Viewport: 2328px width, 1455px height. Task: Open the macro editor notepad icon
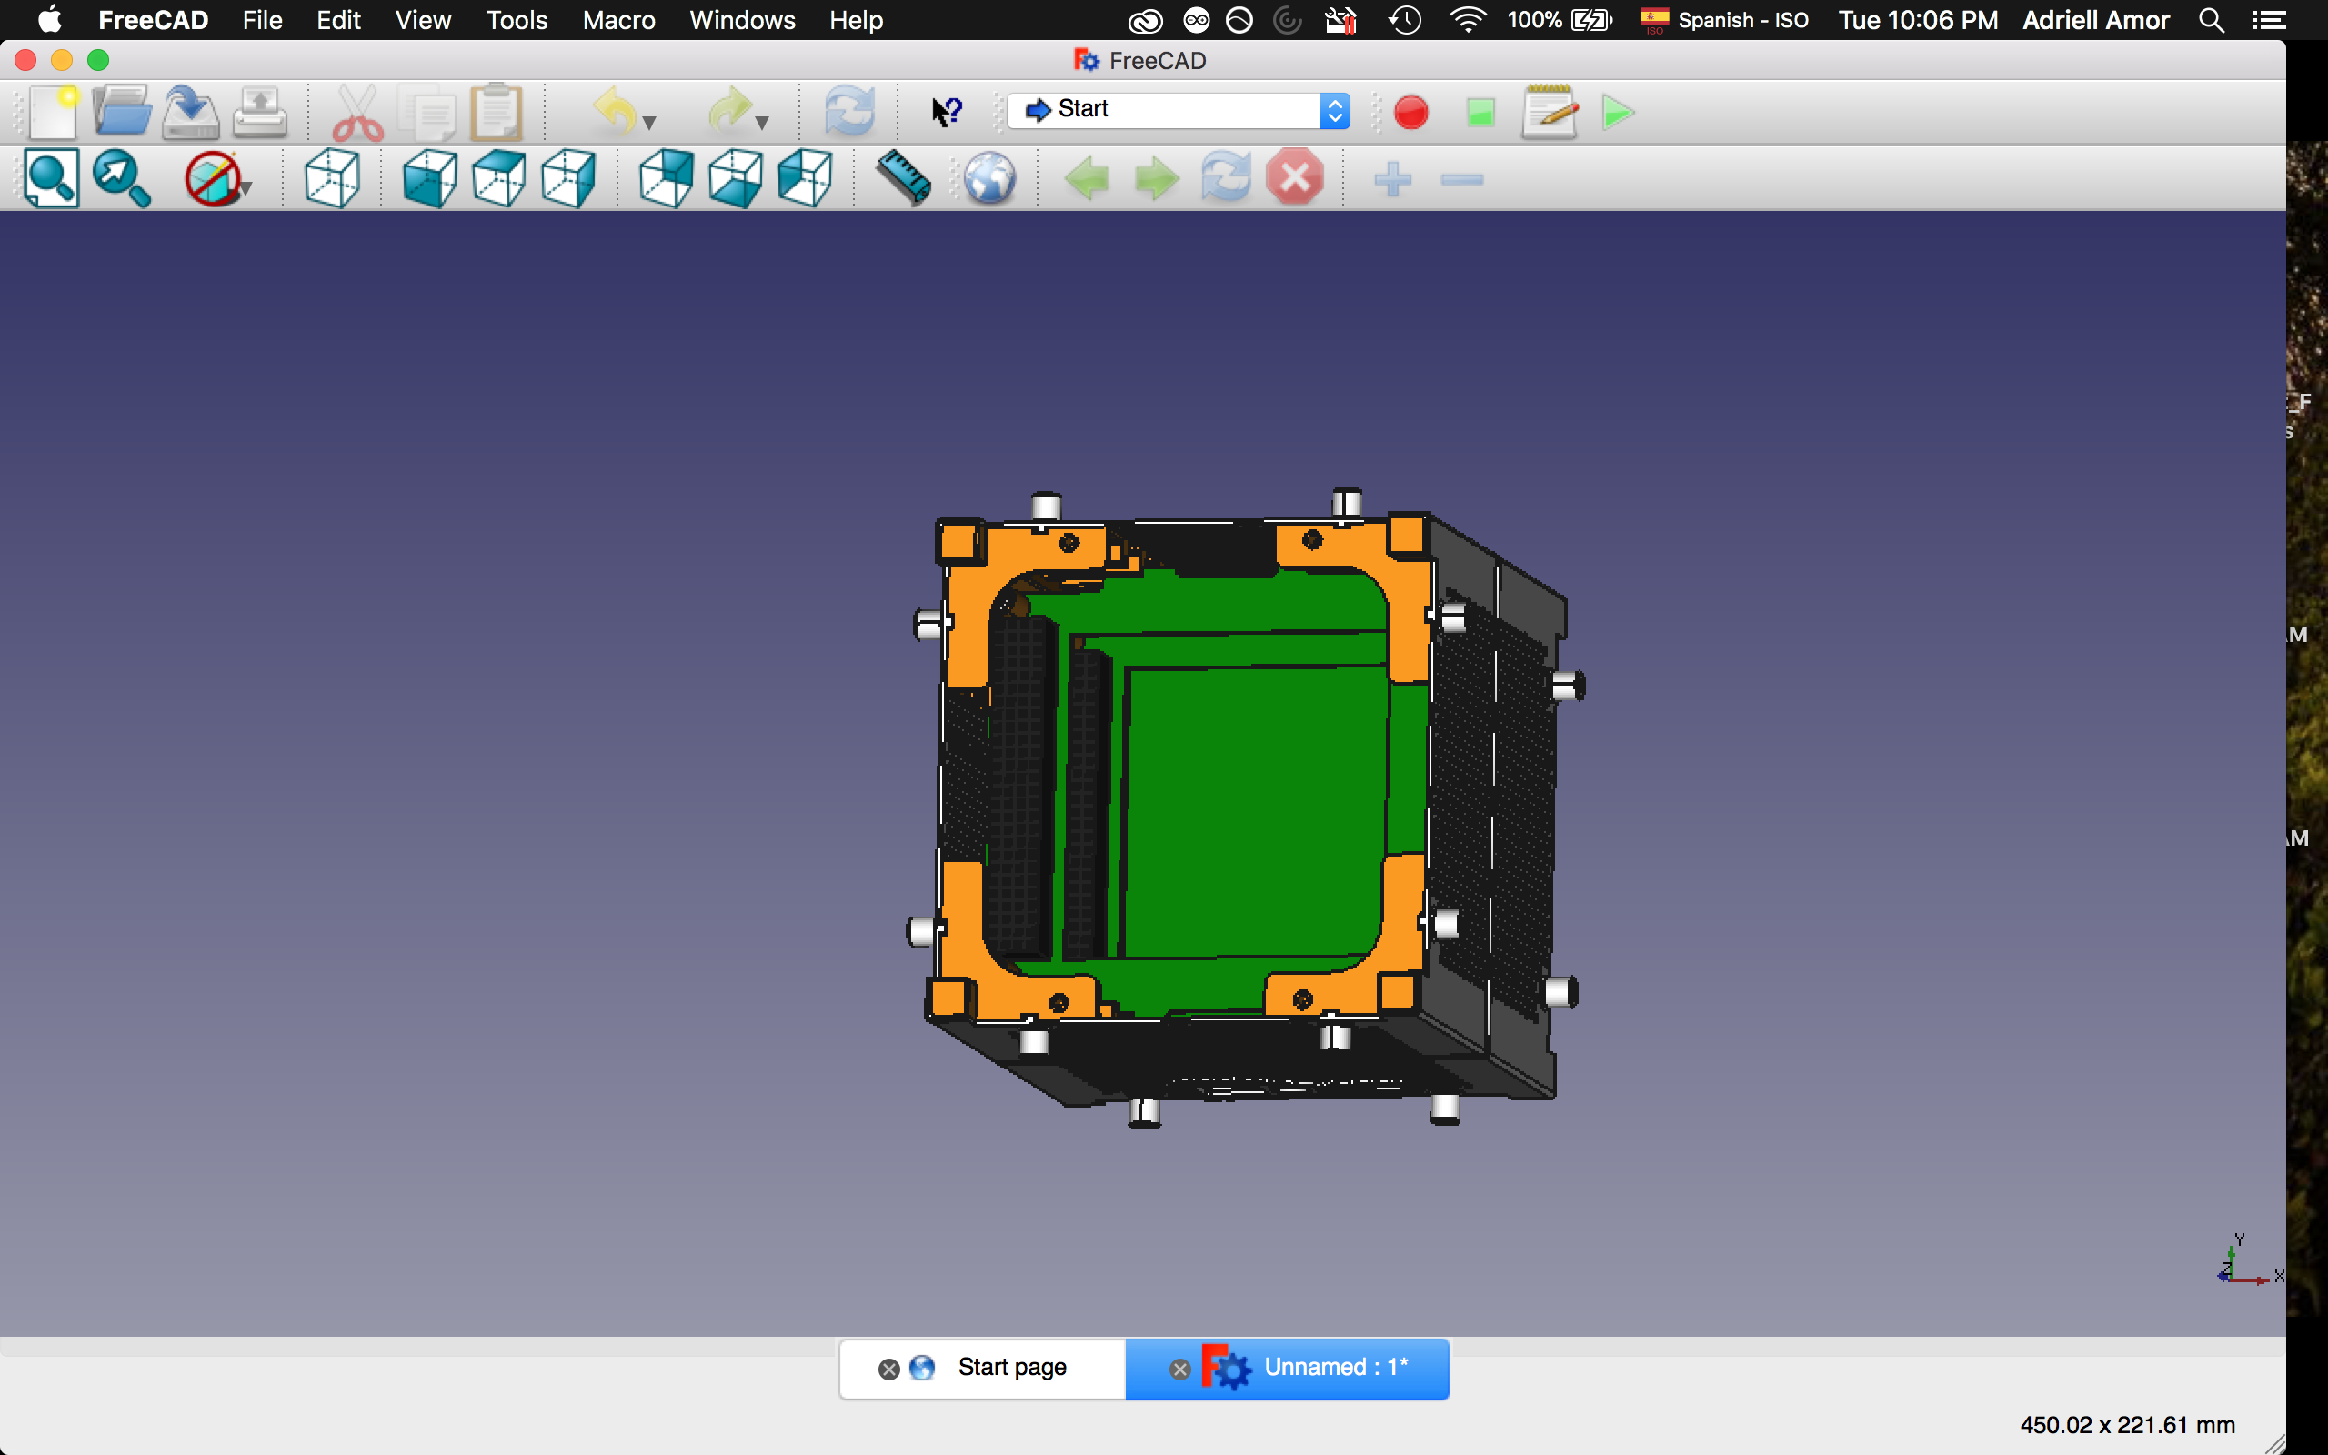pyautogui.click(x=1549, y=112)
